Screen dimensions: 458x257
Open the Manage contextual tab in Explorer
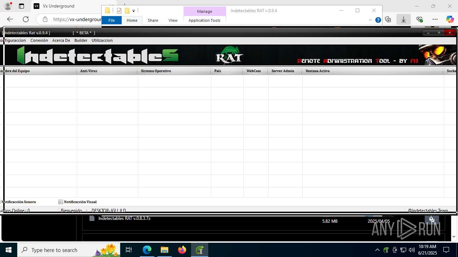pos(205,11)
